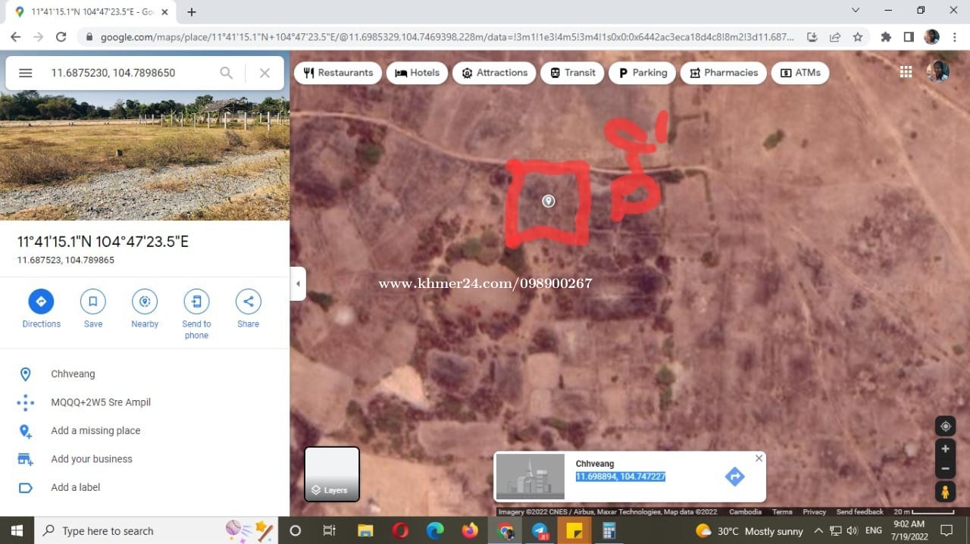Share this map location
The width and height of the screenshot is (970, 544).
point(248,302)
